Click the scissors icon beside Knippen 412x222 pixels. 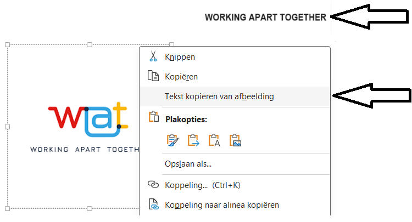(153, 56)
